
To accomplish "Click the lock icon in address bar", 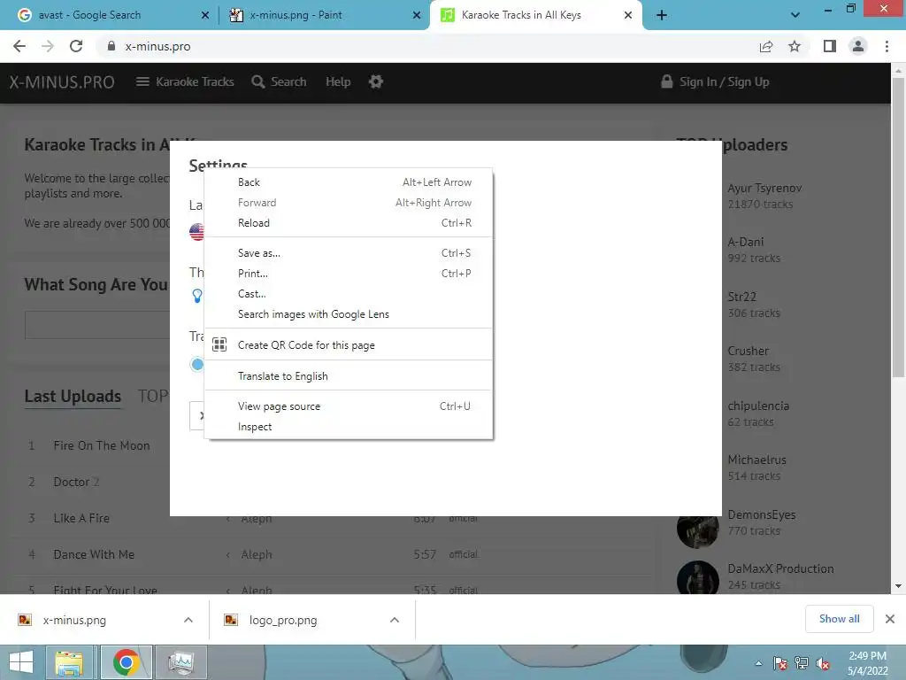I will (111, 46).
